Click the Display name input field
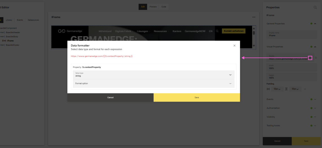Image resolution: width=322 pixels, height=148 pixels. [292, 34]
